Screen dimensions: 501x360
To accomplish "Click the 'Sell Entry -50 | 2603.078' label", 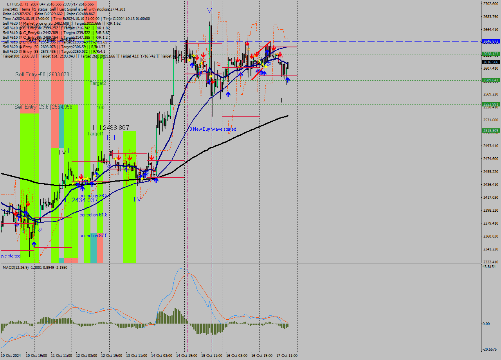I will pyautogui.click(x=42, y=74).
